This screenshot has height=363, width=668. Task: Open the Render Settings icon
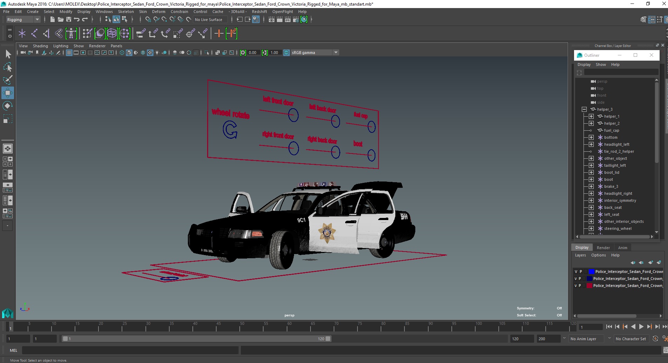(296, 20)
